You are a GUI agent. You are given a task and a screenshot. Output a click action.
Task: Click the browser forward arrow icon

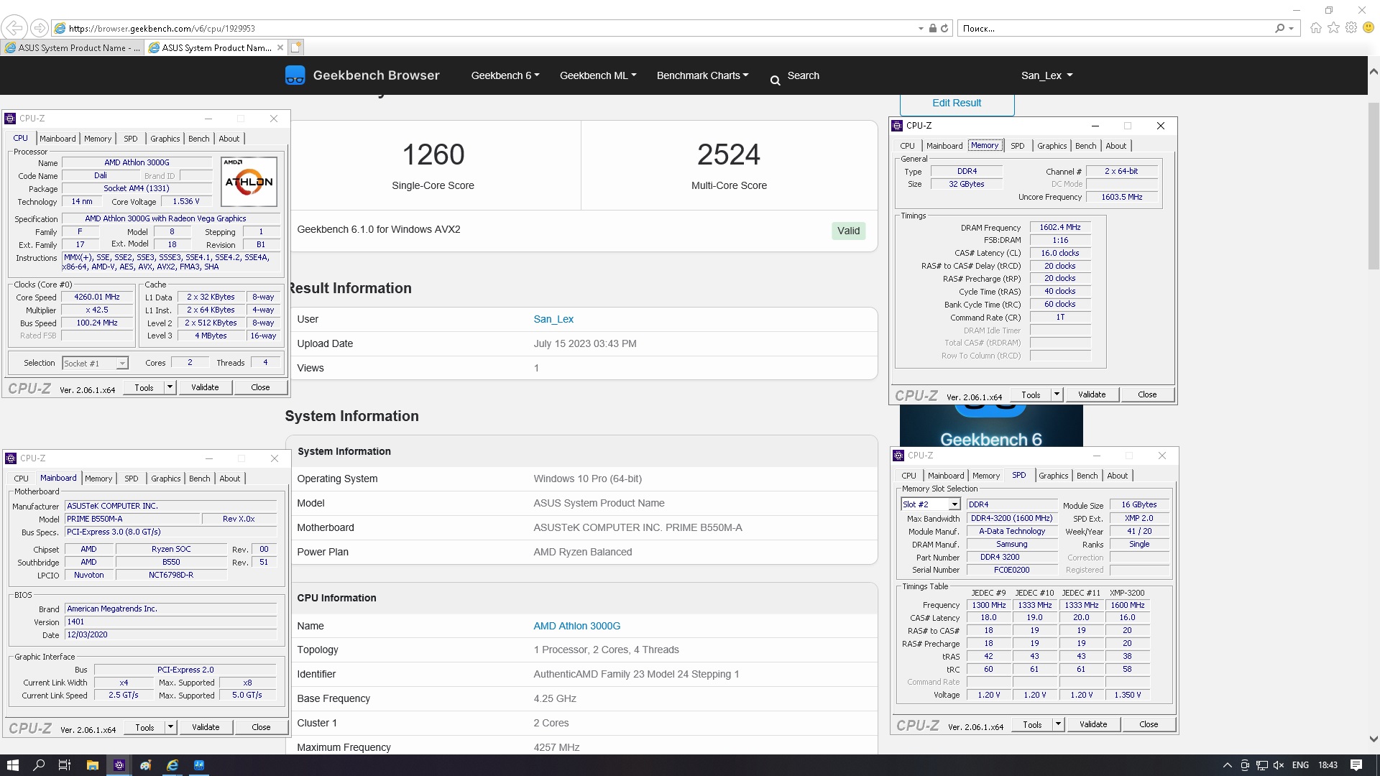click(x=40, y=28)
